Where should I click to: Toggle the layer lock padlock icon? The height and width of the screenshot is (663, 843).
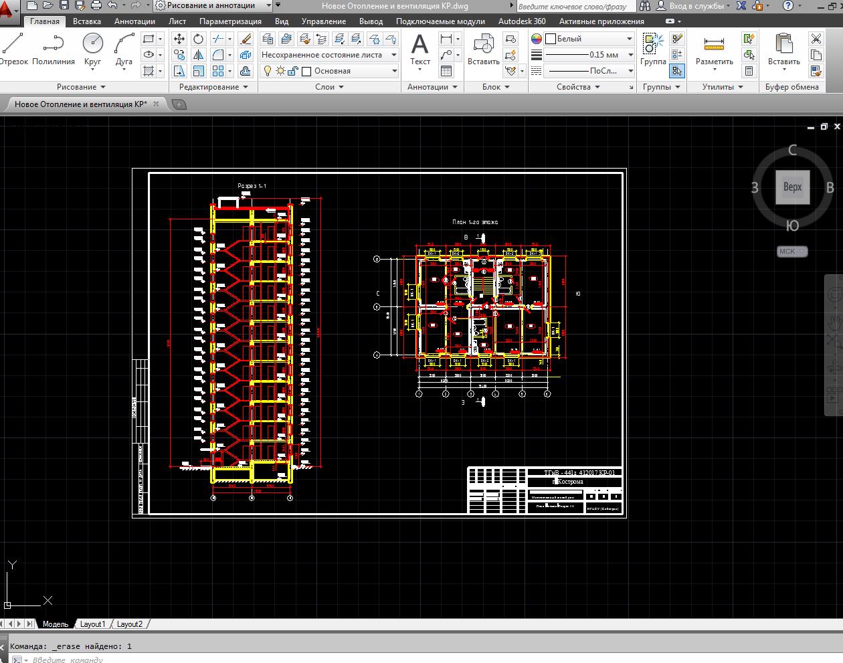click(x=293, y=71)
